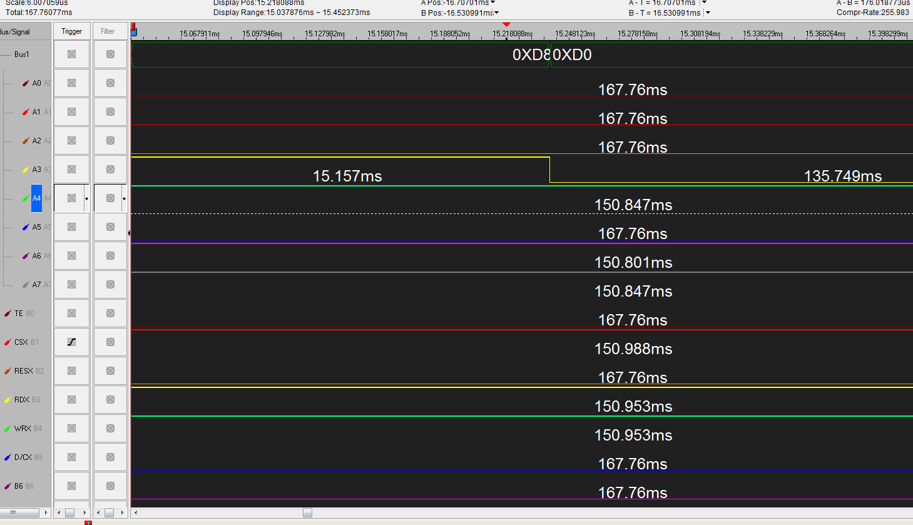Select the A7 signal name
The image size is (913, 525).
pyautogui.click(x=36, y=285)
